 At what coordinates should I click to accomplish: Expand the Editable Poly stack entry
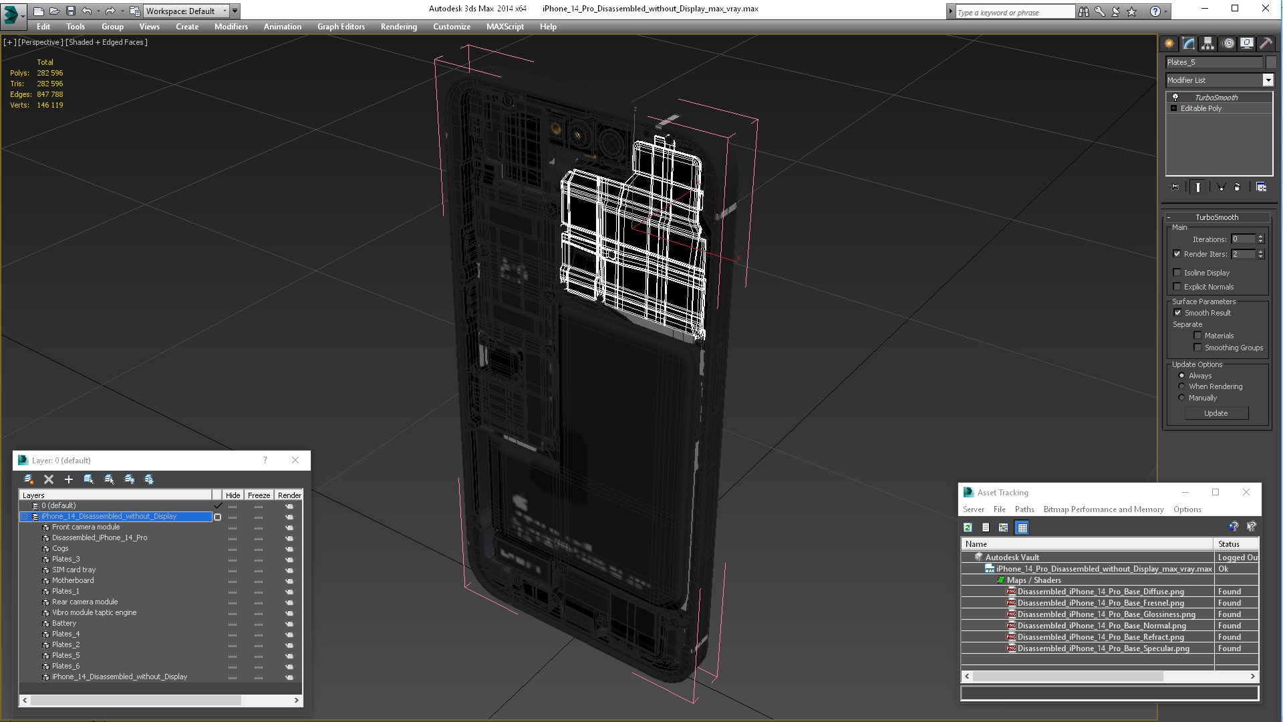click(x=1173, y=108)
